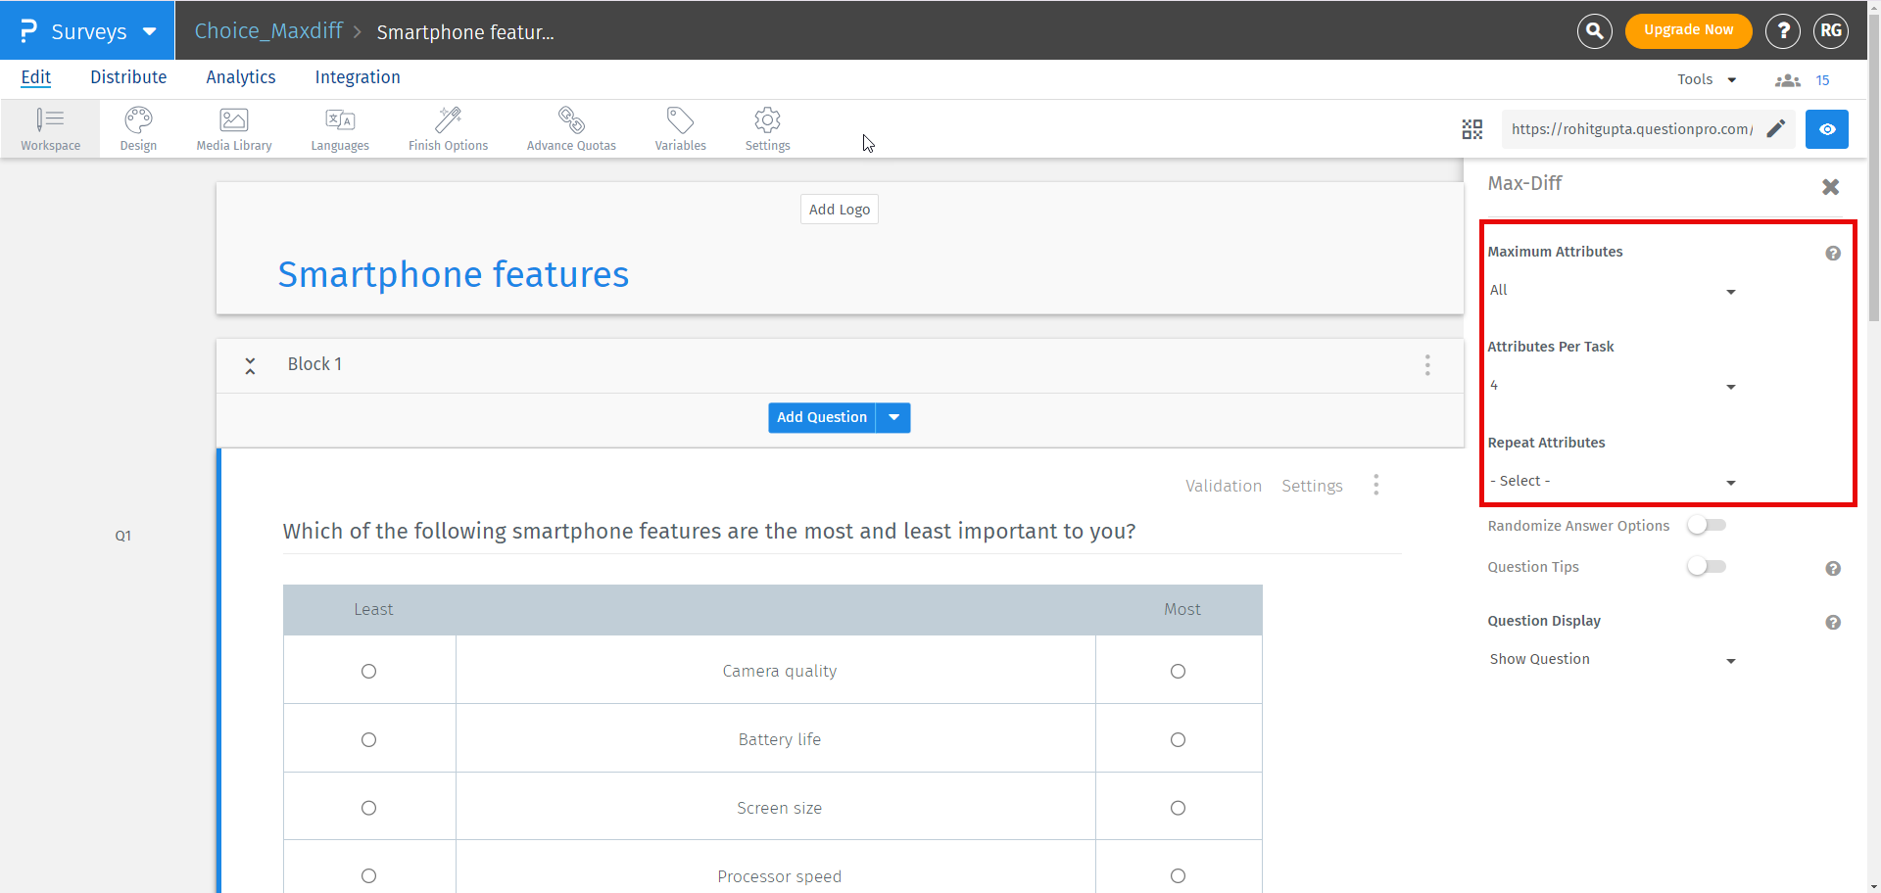
Task: Select Least radio for Camera quality
Action: point(368,672)
